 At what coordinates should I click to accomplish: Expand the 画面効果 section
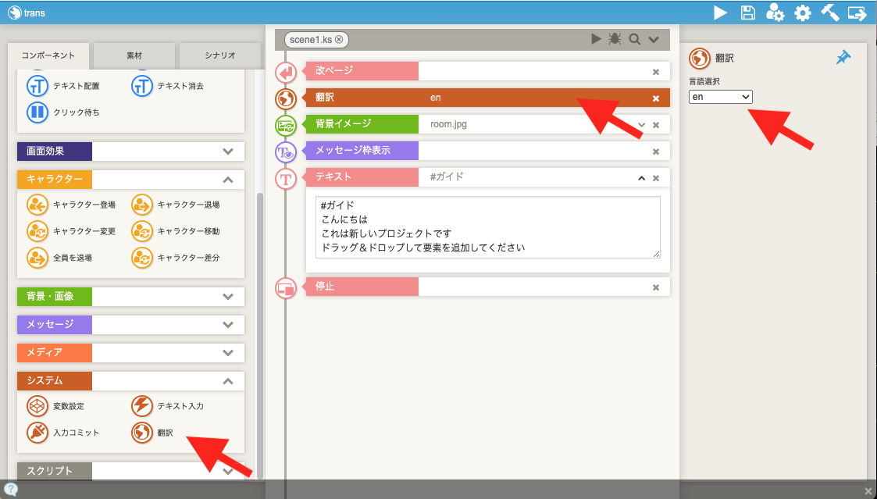[x=228, y=151]
